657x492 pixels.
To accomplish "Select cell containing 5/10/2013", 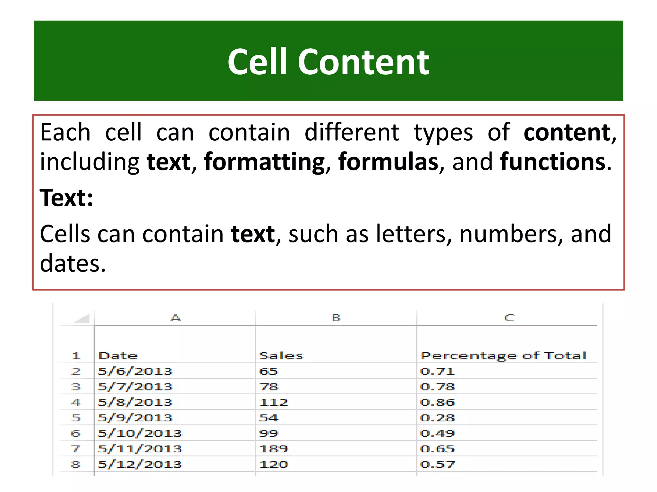I will click(140, 433).
